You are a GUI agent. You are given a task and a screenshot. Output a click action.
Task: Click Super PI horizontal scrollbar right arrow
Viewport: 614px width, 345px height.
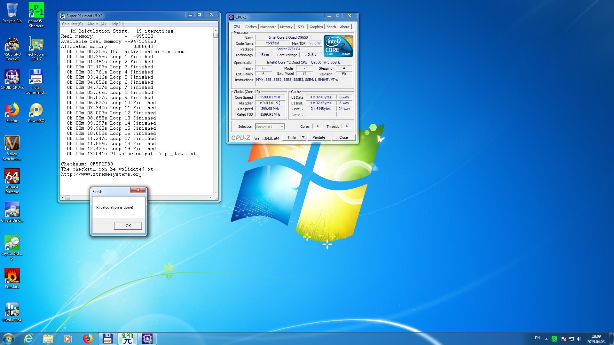210,198
